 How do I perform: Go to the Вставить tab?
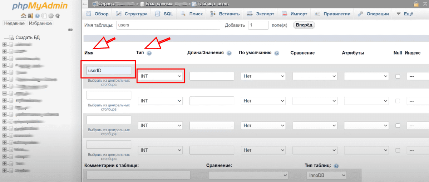(x=225, y=14)
